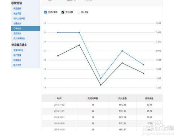Viewport: 185px width, 140px height.
Task: Click the amount cell 1737.63
Action: tap(122, 111)
